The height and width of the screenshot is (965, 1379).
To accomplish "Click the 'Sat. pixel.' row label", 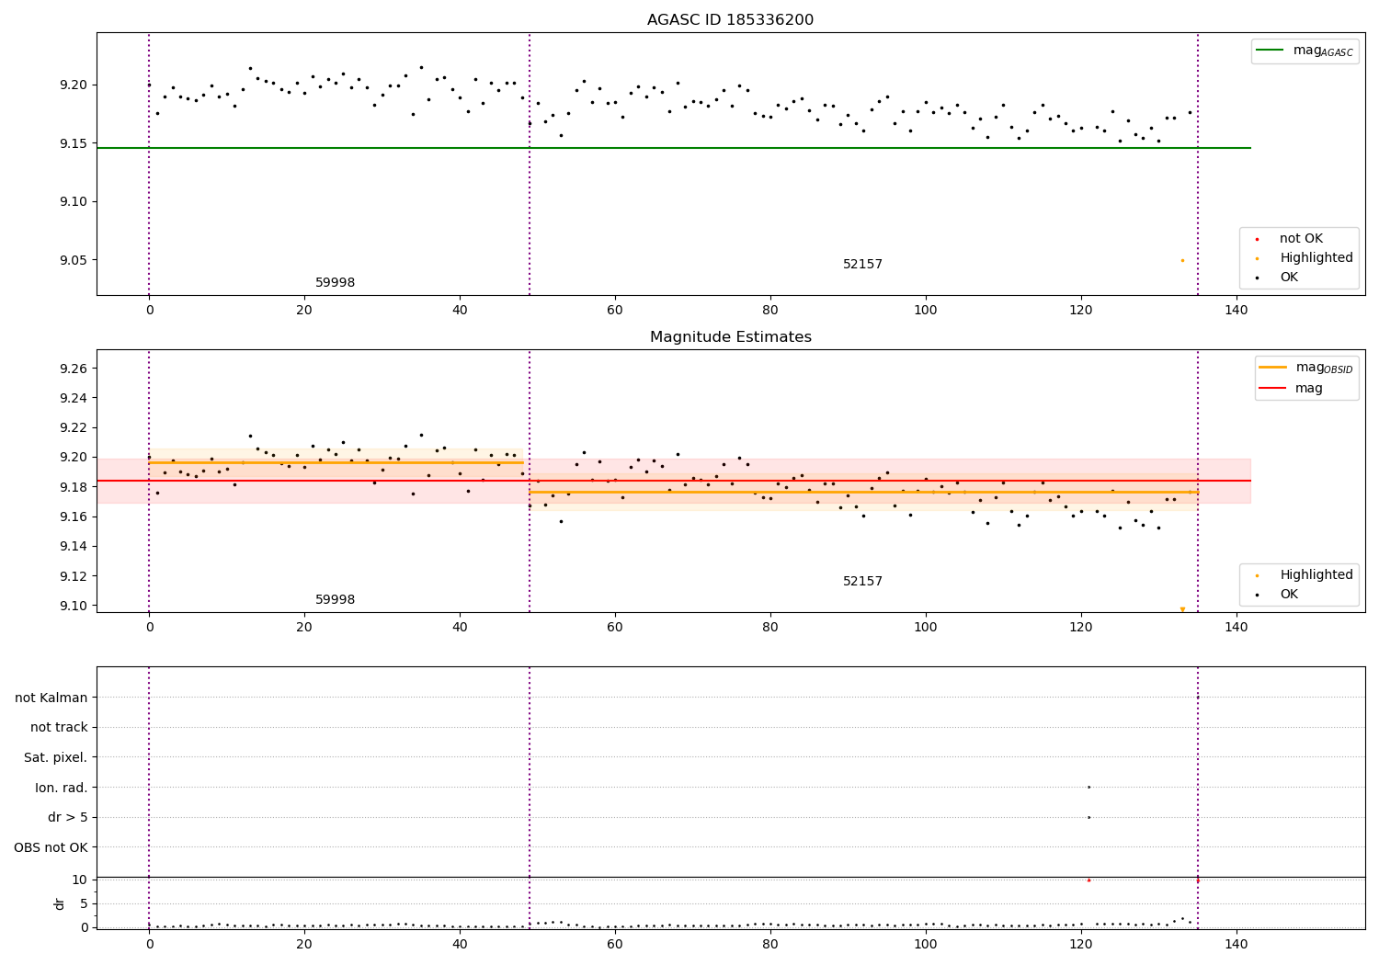I will point(56,758).
